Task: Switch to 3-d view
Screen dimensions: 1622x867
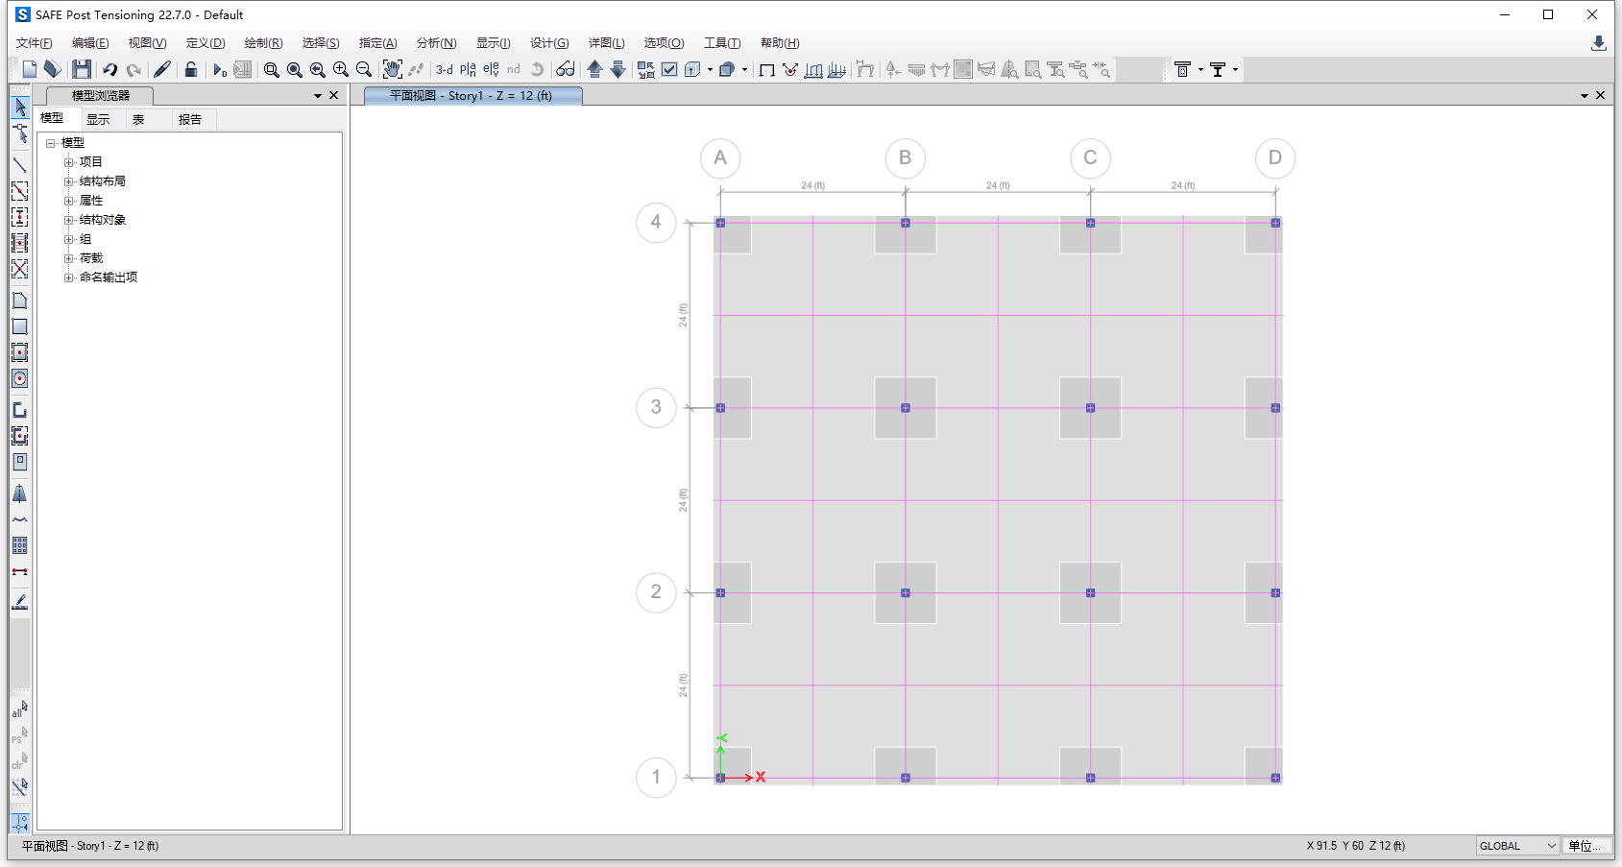Action: click(x=444, y=69)
